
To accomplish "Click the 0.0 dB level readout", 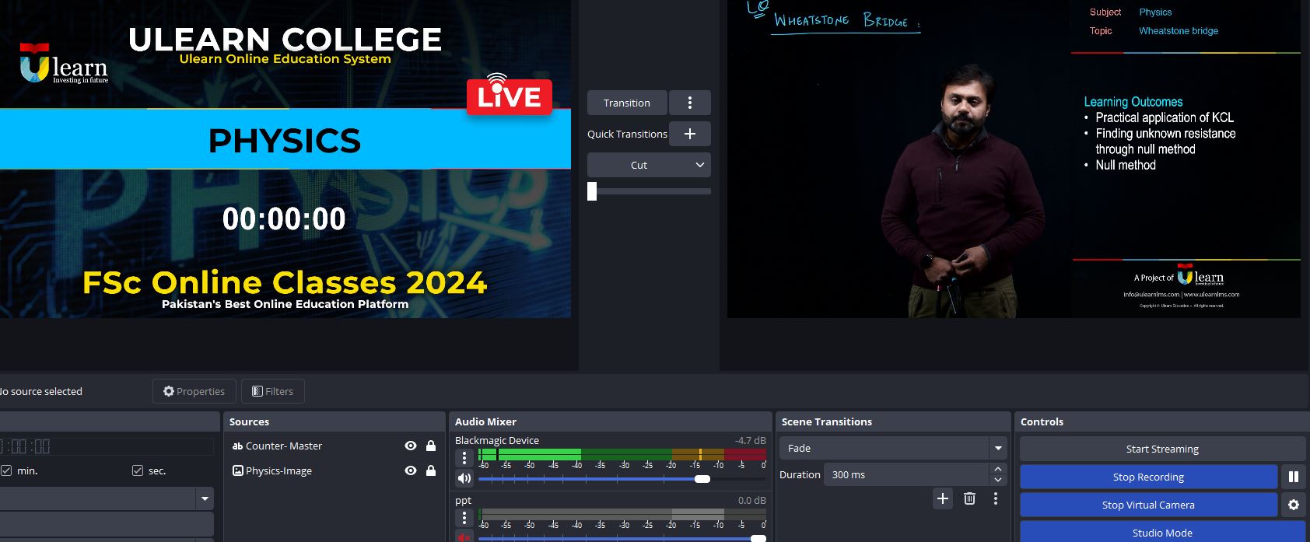I will point(752,500).
